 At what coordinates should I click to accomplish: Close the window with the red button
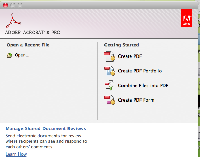(6, 5)
